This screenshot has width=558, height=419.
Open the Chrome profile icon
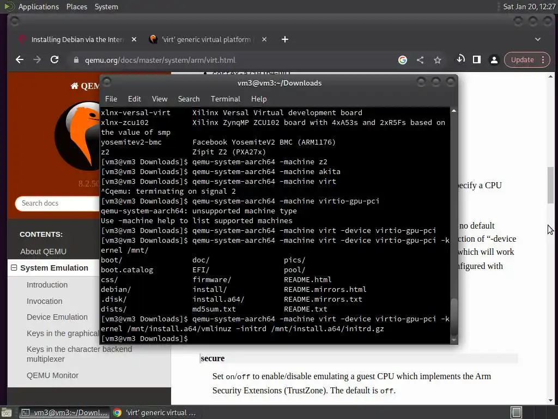click(494, 60)
